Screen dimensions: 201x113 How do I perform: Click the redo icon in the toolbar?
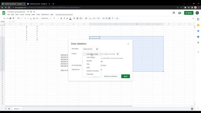(x=8, y=18)
